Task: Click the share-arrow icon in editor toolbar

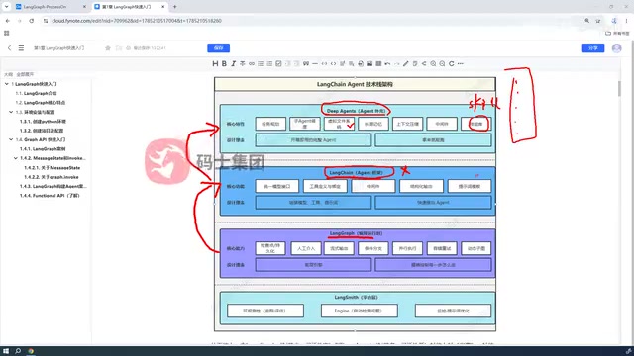Action: tap(424, 63)
